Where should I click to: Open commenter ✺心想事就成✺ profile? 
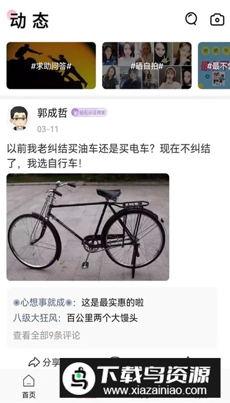tap(43, 303)
